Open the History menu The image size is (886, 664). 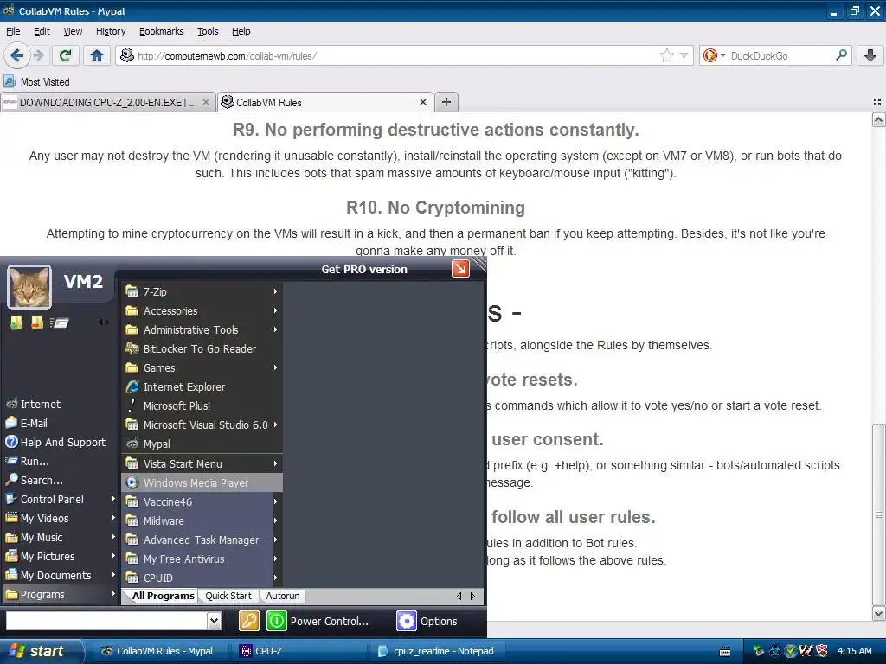[x=111, y=31]
